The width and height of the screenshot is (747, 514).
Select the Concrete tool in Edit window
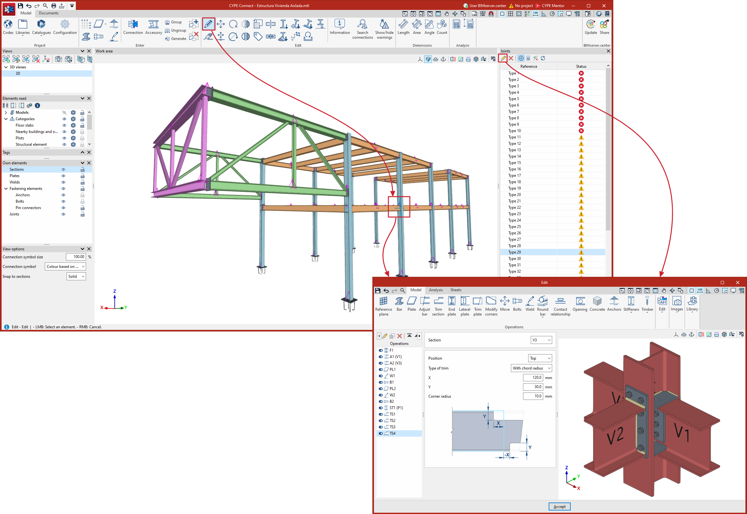tap(597, 304)
